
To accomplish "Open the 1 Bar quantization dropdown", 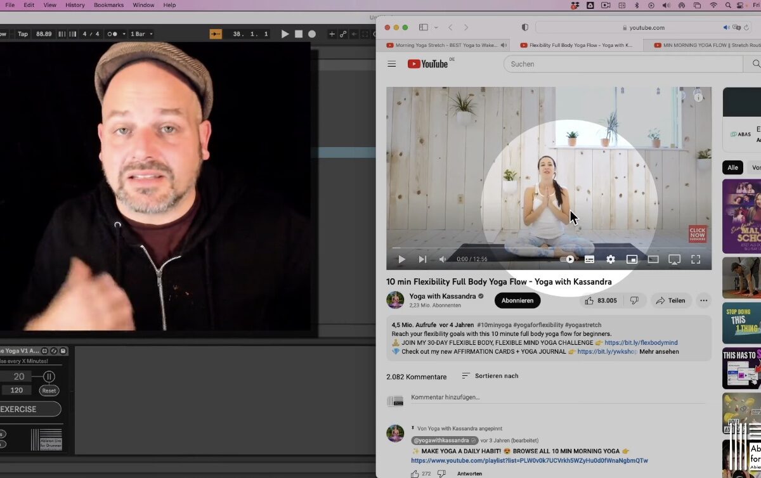I will (141, 34).
